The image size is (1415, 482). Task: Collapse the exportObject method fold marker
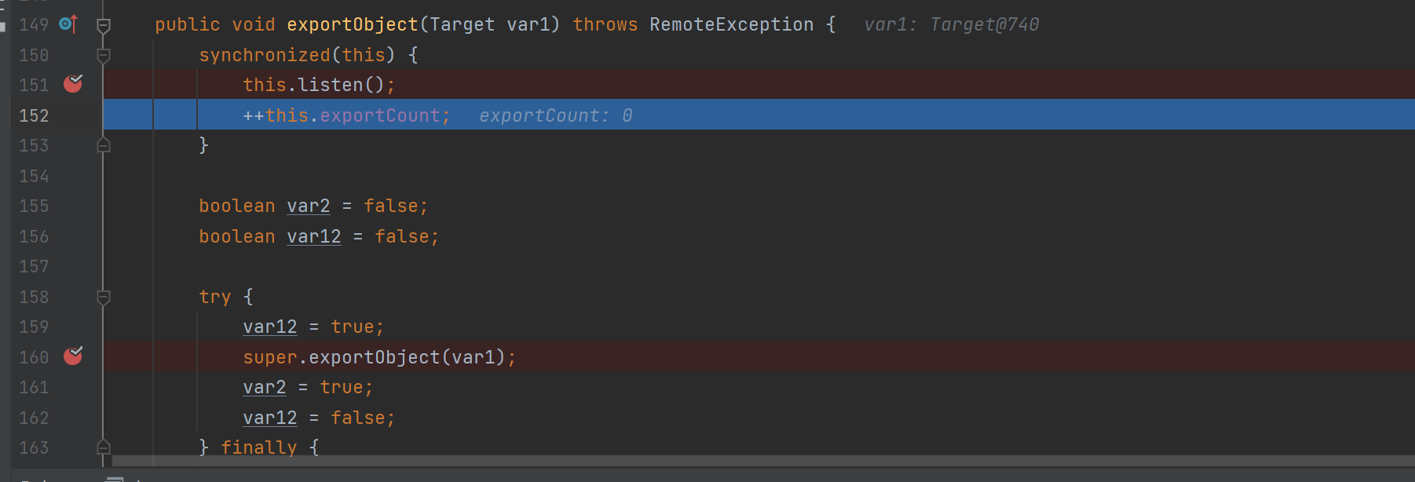pos(103,25)
